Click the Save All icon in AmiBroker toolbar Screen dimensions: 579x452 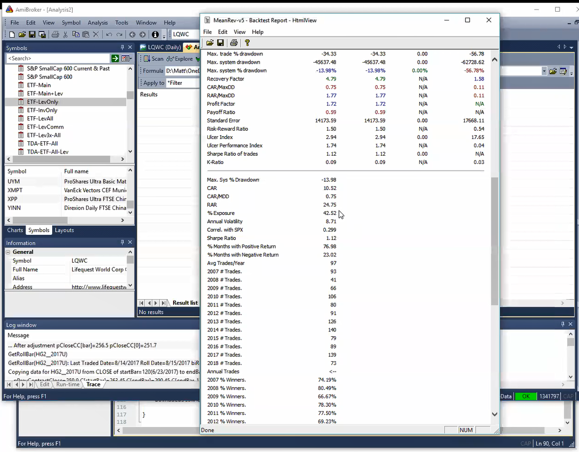click(42, 34)
